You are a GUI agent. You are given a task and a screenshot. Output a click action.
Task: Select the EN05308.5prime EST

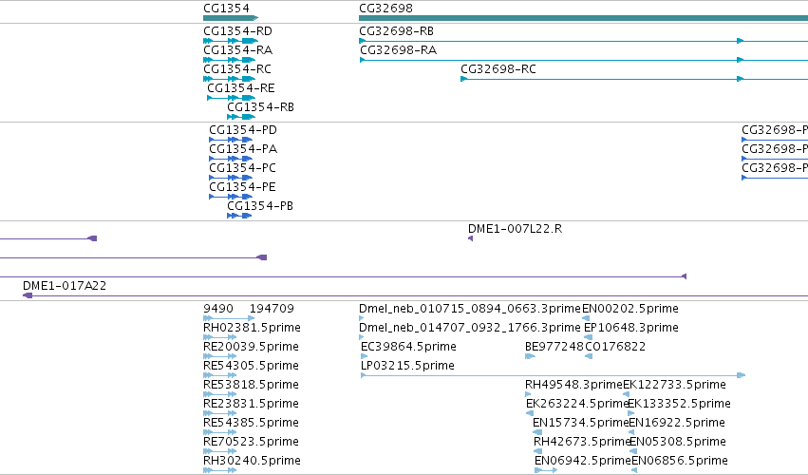click(678, 442)
